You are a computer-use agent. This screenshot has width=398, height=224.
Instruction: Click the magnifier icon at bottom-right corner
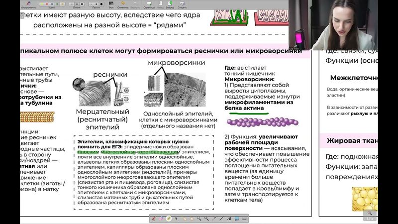[x=370, y=214]
